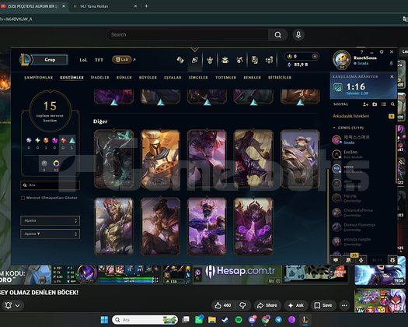This screenshot has width=408, height=327.
Task: Open the Loot chest icon
Action: [225, 60]
